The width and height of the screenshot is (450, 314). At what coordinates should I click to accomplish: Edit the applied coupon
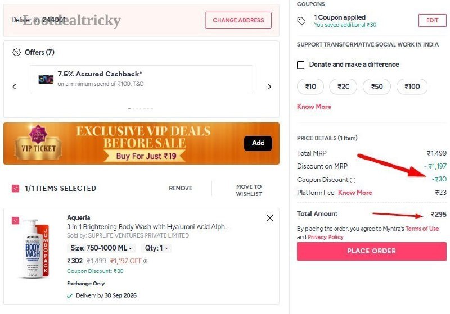pyautogui.click(x=432, y=21)
